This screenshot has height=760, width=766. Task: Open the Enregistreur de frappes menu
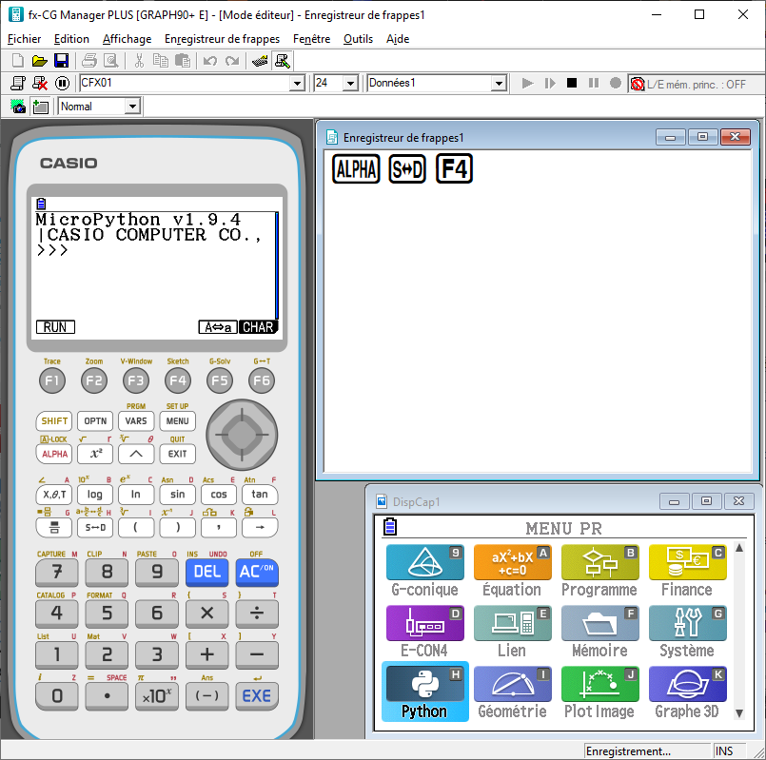click(223, 39)
